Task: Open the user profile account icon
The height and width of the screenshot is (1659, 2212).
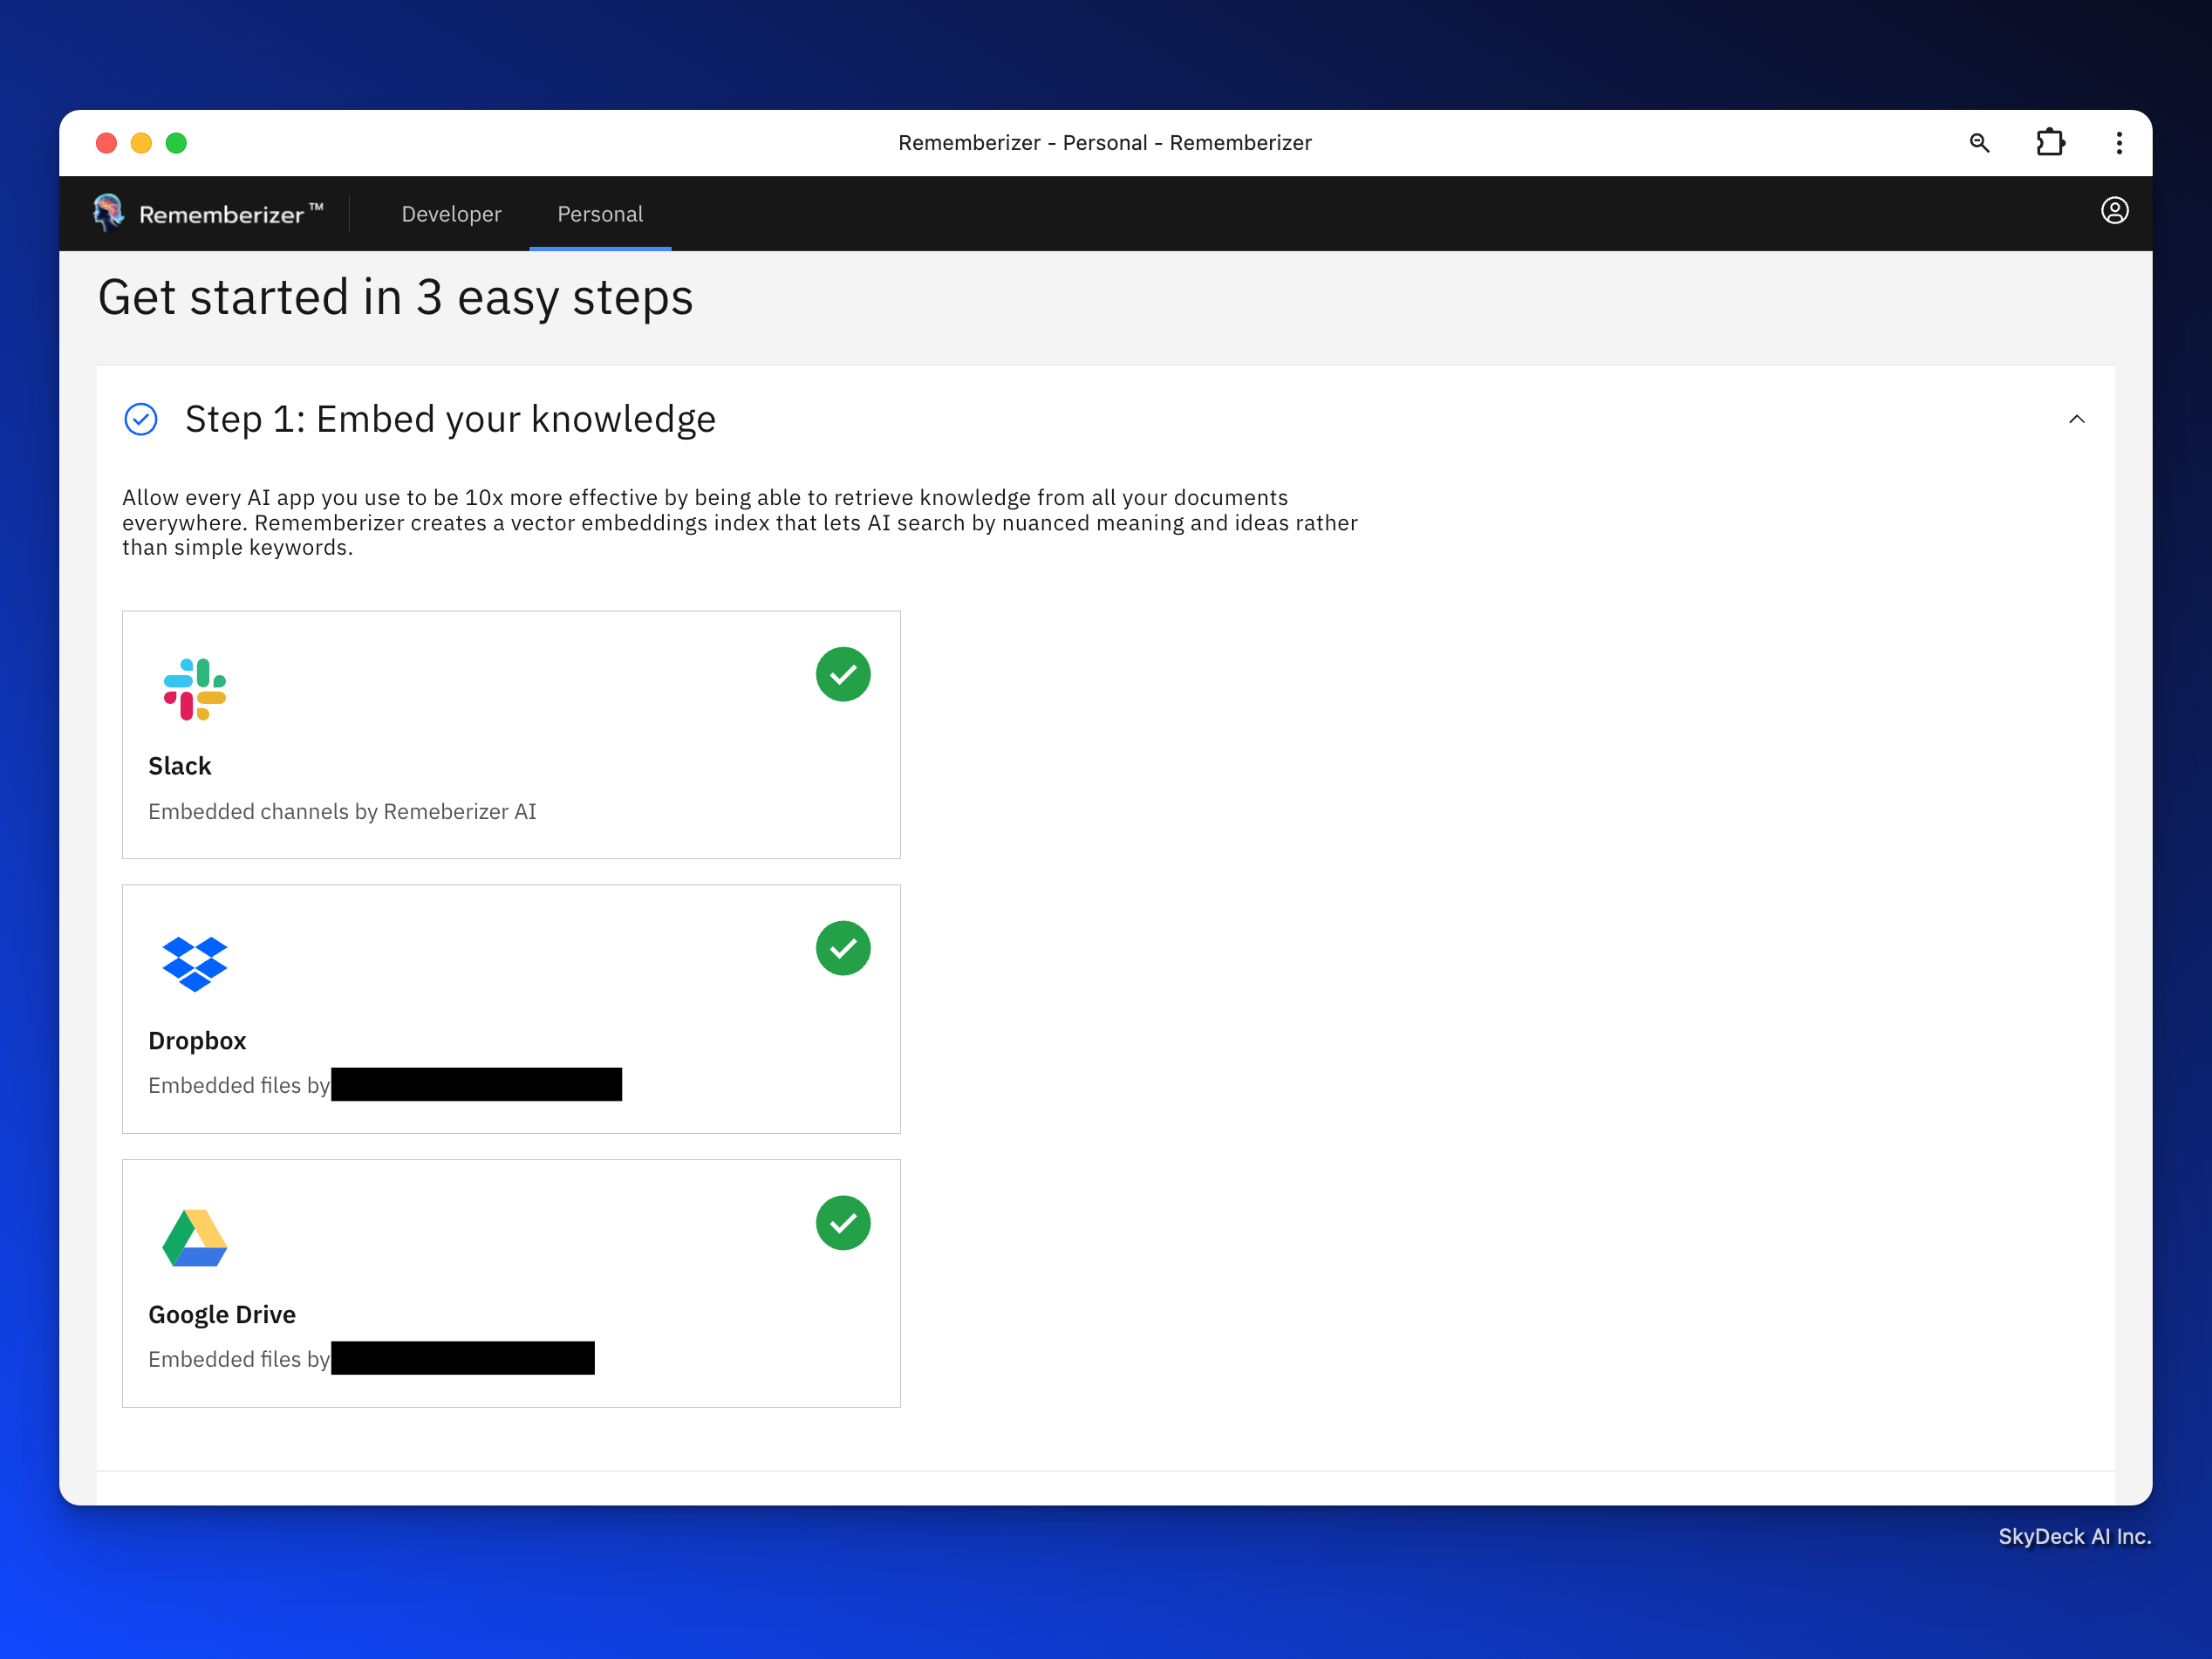Action: (2114, 211)
